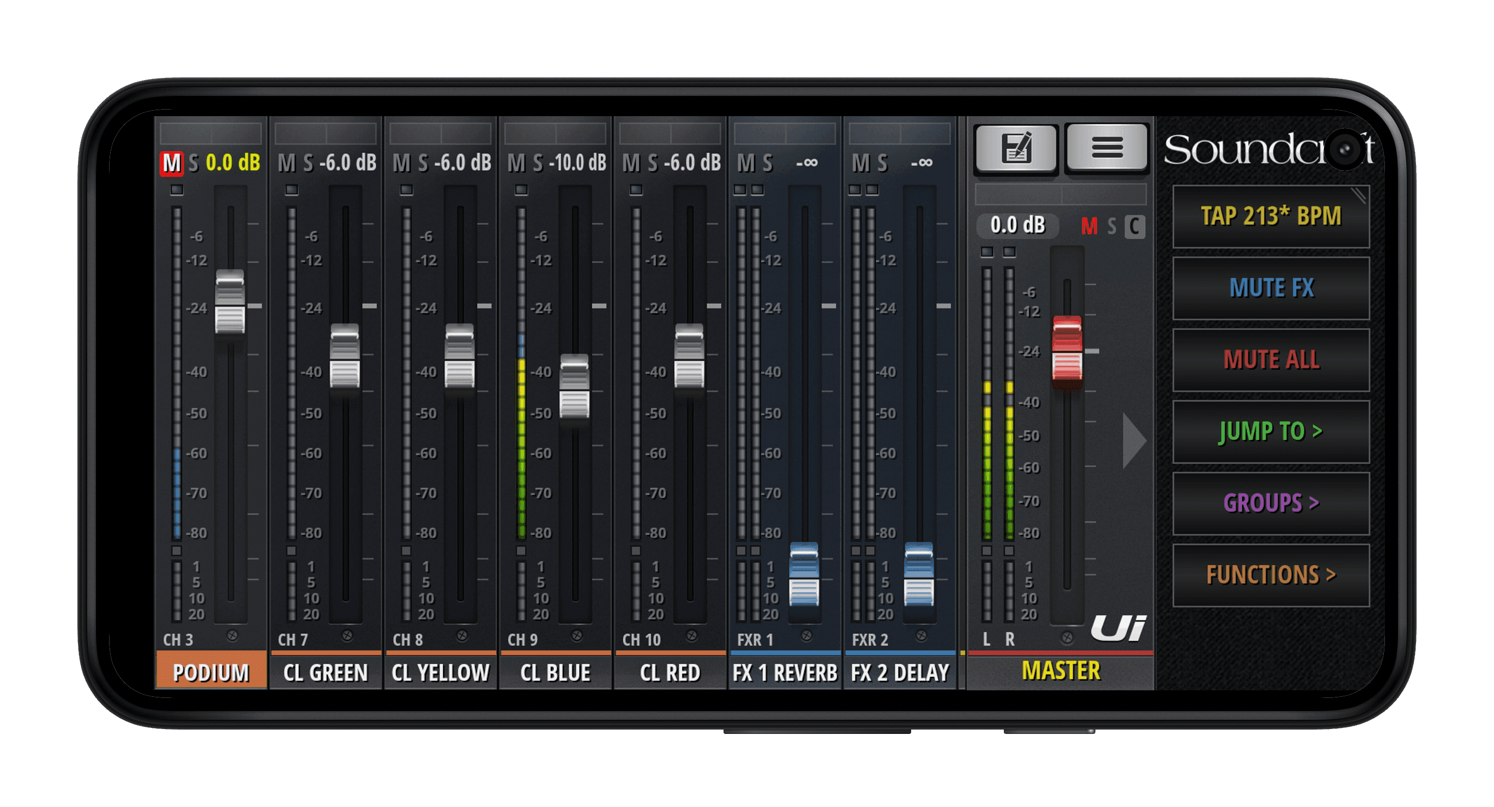
Task: Mute the FX 1 REVERB return
Action: tap(746, 163)
